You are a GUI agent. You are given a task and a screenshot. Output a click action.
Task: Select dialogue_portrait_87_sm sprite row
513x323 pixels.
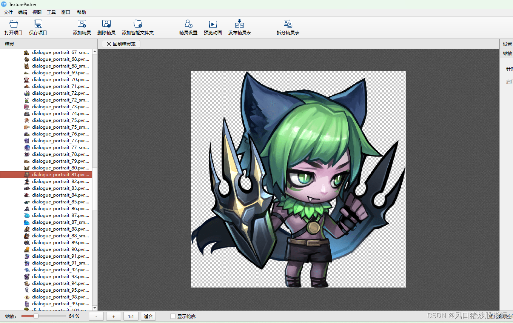[46, 222]
